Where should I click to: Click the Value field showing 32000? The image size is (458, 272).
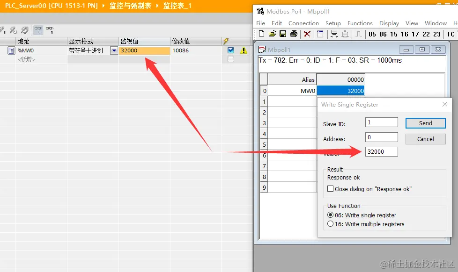(x=382, y=151)
